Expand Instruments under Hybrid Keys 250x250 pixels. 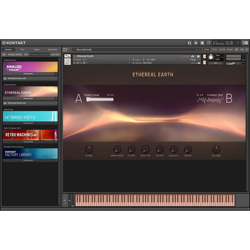(56, 123)
